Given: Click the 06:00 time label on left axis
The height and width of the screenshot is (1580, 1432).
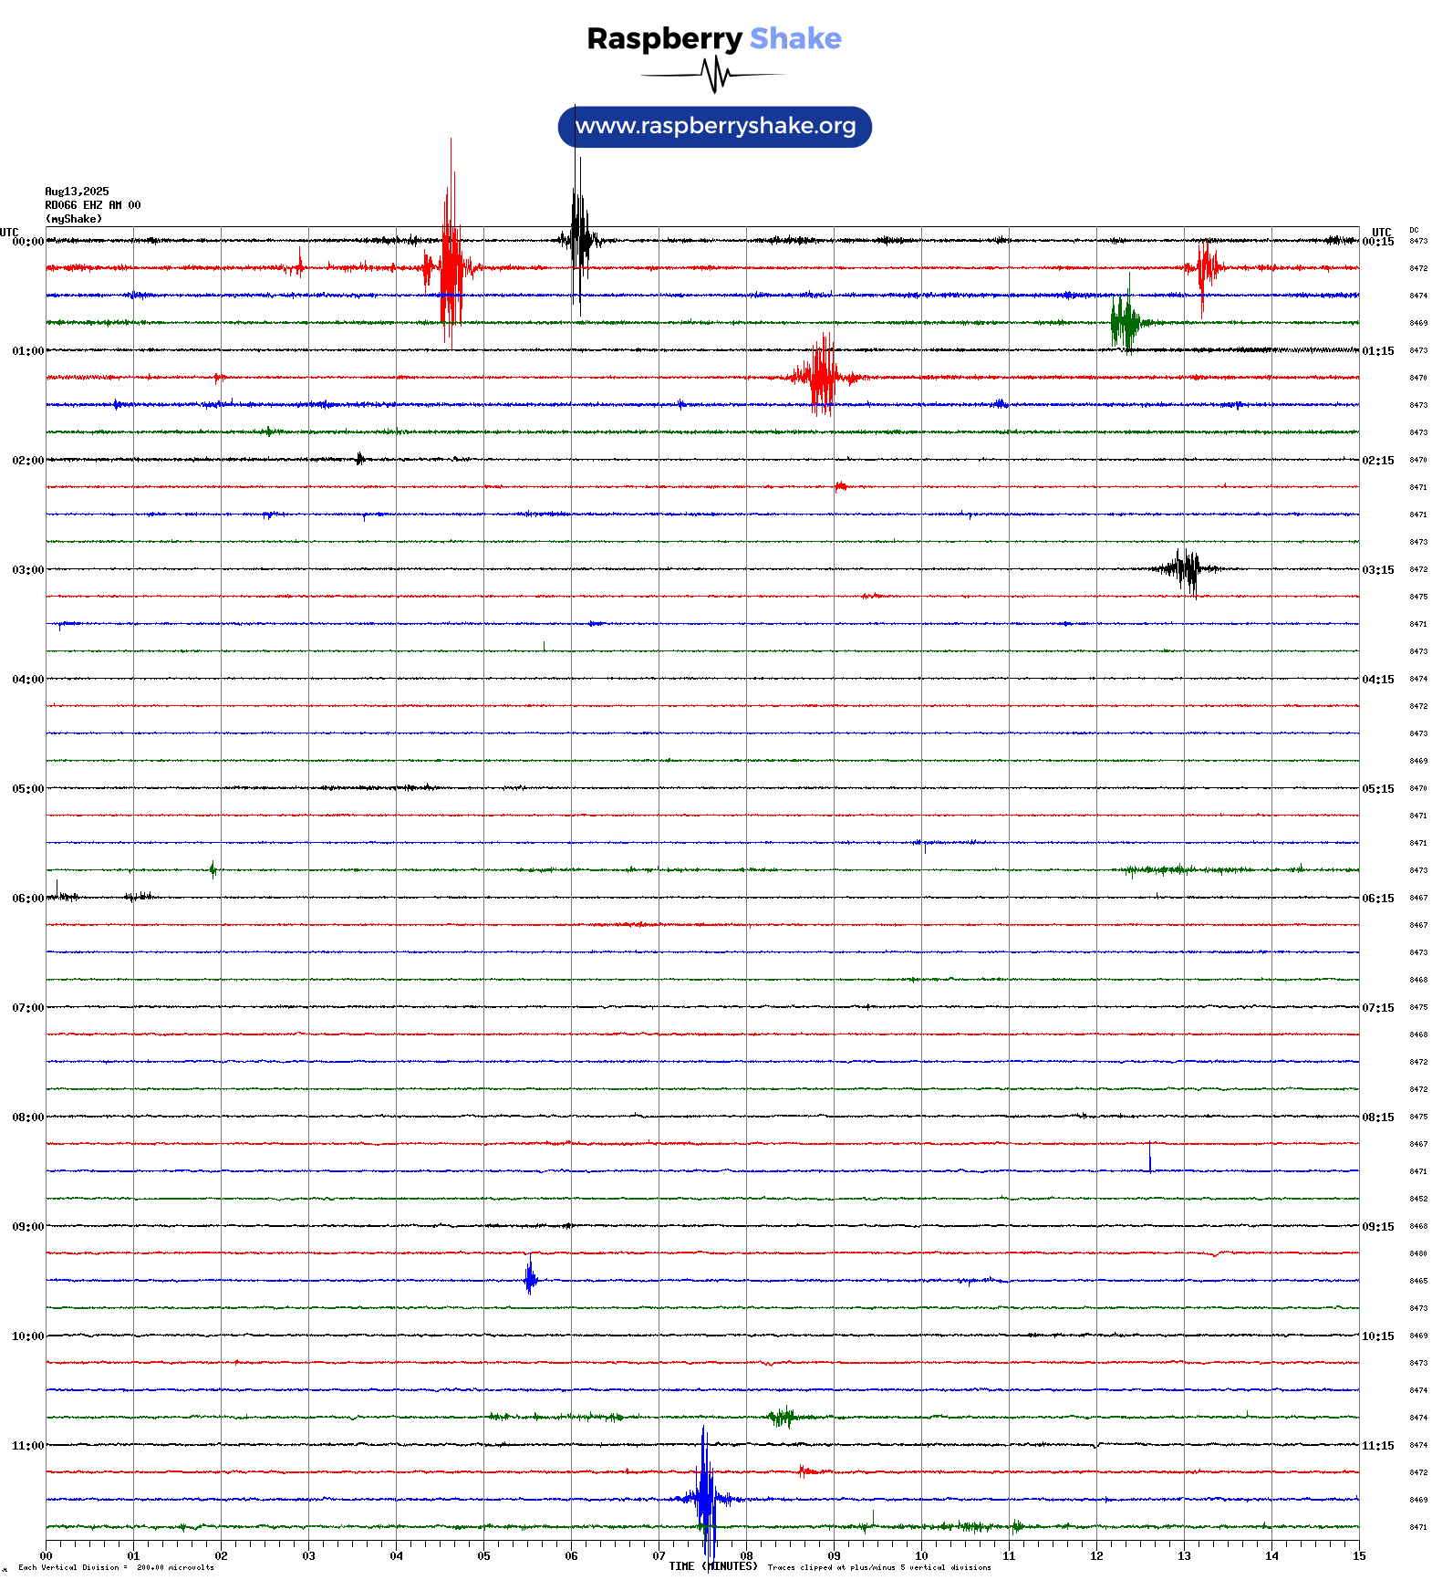Looking at the screenshot, I should pyautogui.click(x=27, y=899).
